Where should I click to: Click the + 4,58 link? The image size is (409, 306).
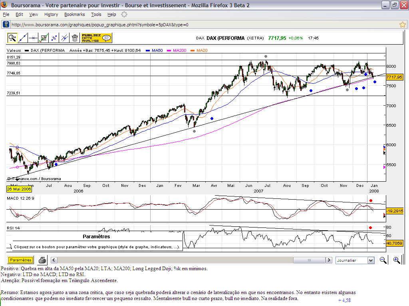click(x=344, y=300)
